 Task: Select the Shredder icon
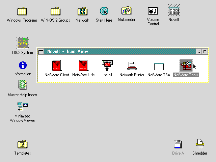pos(200,144)
